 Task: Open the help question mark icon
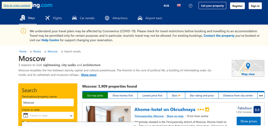[x=191, y=6]
